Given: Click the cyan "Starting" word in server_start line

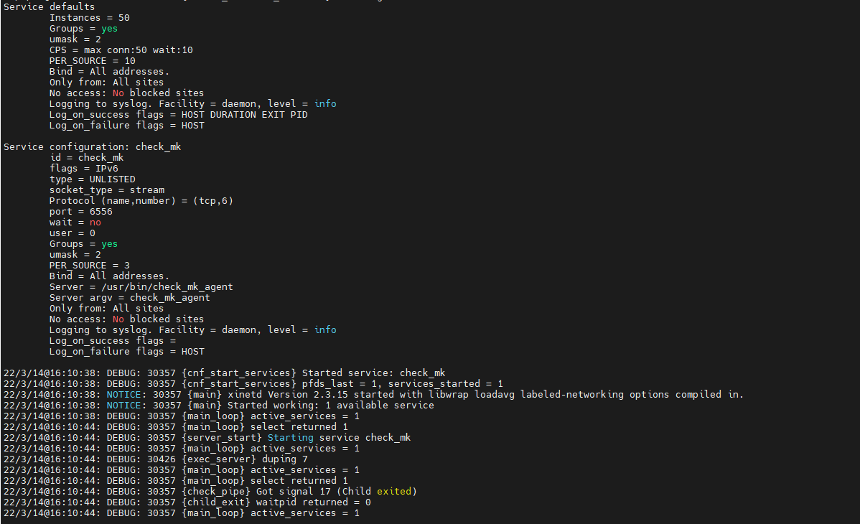Looking at the screenshot, I should pos(290,437).
